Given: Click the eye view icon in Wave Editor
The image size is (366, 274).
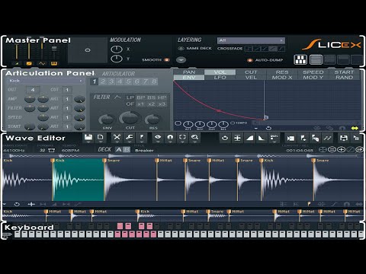Looking at the screenshot, I should click(158, 137).
